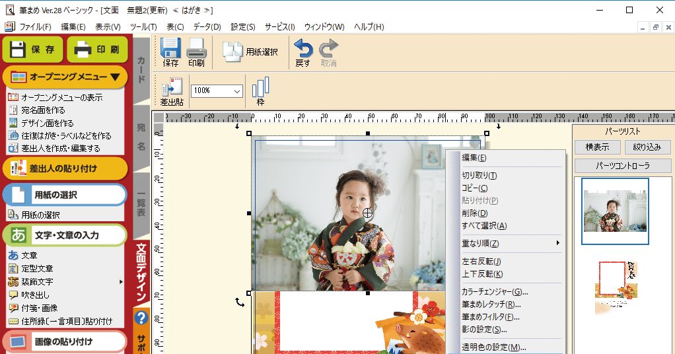Switch to the カード vertical tab
This screenshot has width=675, height=354.
(141, 69)
